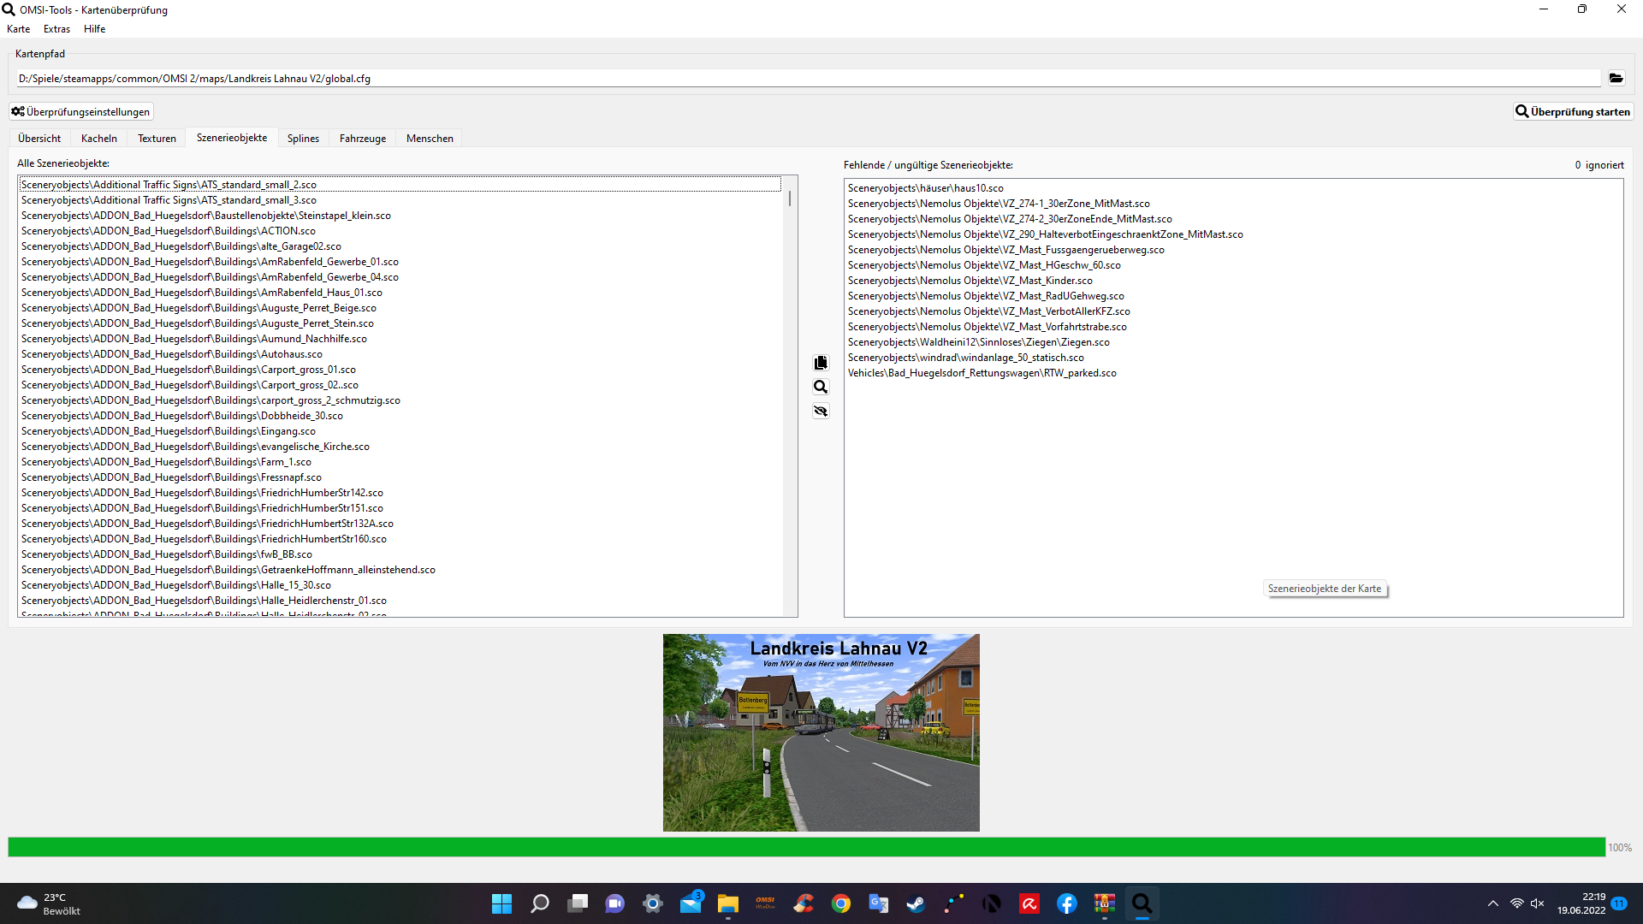Switch to the Splines tab
Image resolution: width=1643 pixels, height=924 pixels.
coord(303,139)
